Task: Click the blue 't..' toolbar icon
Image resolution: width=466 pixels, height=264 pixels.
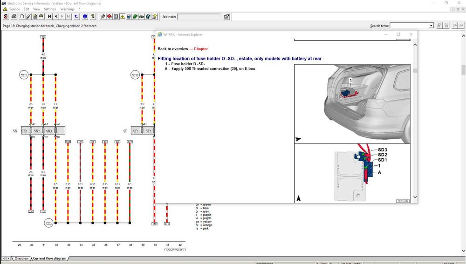Action: click(x=77, y=17)
